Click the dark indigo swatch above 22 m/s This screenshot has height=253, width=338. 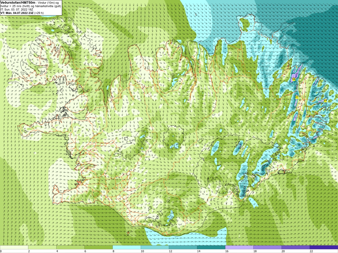pyautogui.click(x=324, y=247)
